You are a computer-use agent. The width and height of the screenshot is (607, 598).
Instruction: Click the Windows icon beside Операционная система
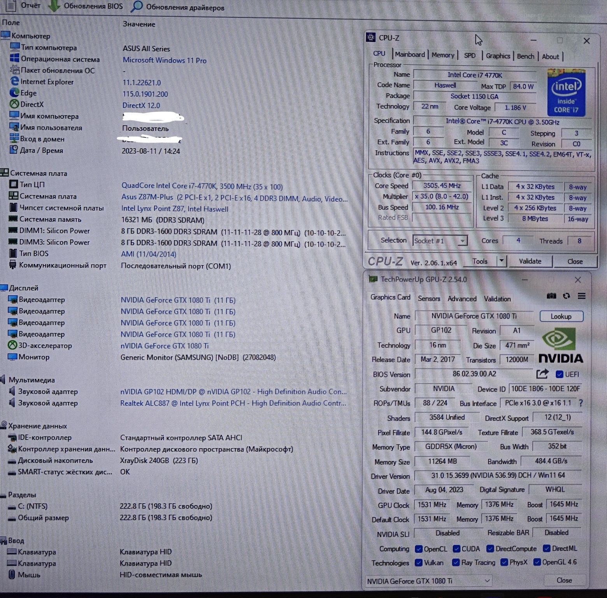(15, 59)
